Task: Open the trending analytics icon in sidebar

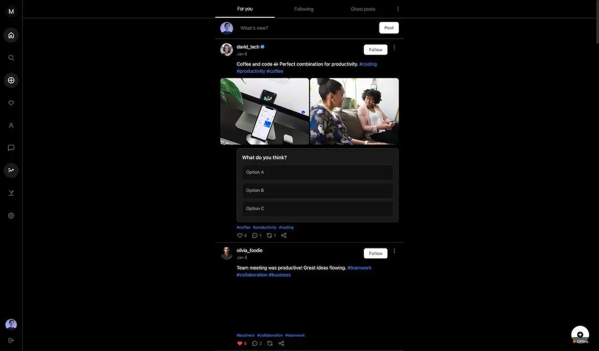Action: pos(11,170)
